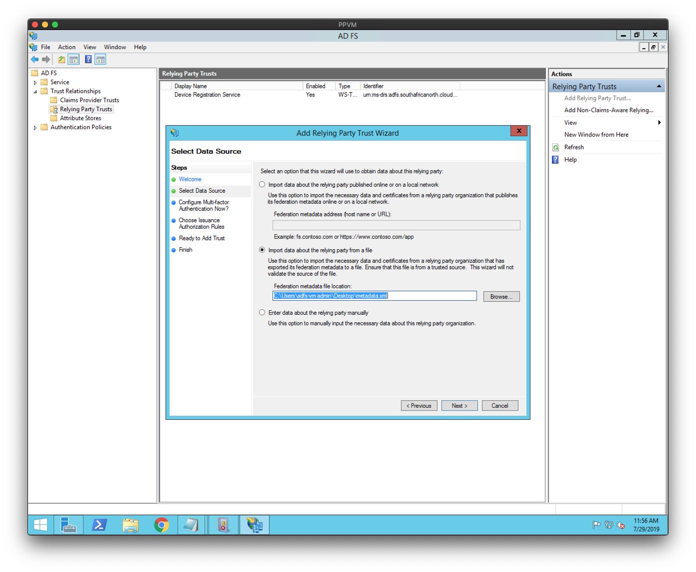Click the muted speaker tray icon
Screen dimensions: 696x572
click(621, 525)
